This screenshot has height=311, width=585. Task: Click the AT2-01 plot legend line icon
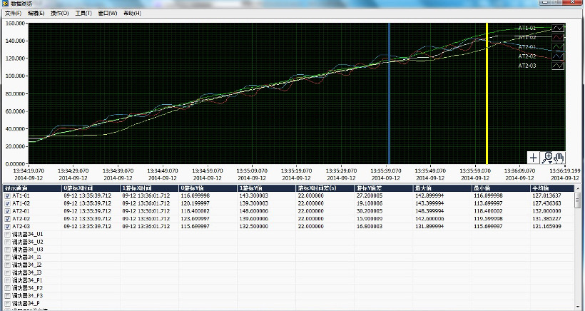tap(559, 47)
